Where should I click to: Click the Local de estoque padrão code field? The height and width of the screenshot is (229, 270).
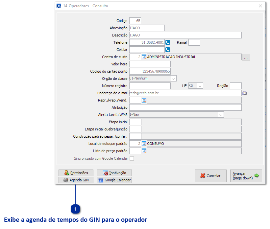(x=135, y=144)
